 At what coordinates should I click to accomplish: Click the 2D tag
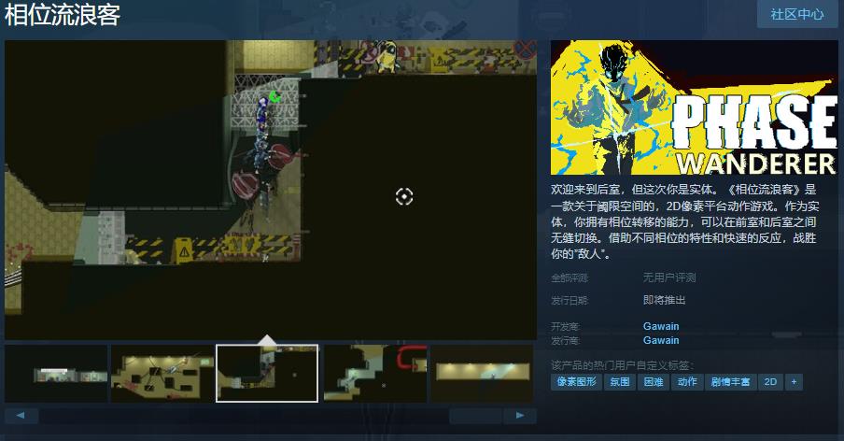770,382
